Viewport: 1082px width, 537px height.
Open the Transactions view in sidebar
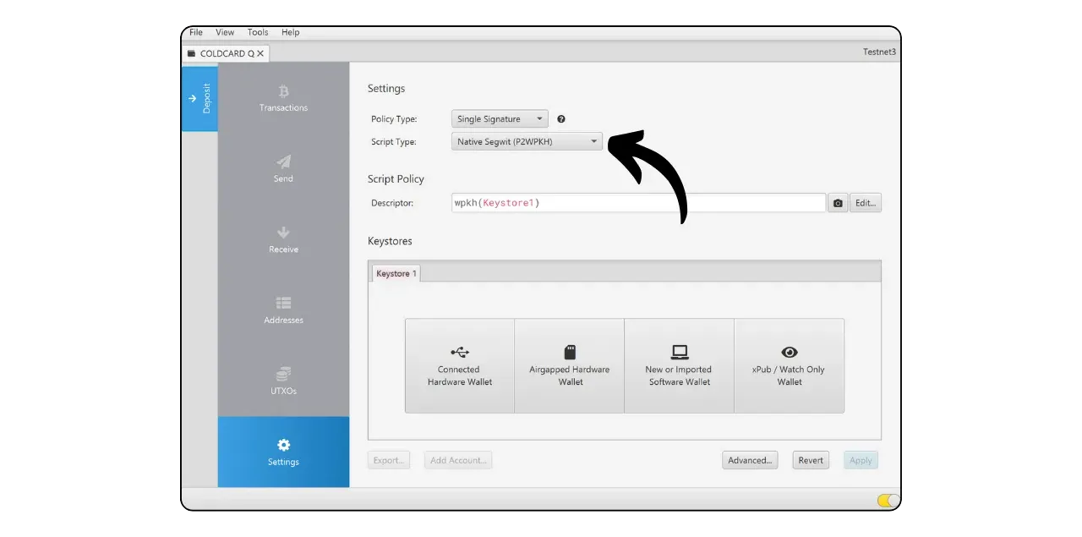(283, 97)
